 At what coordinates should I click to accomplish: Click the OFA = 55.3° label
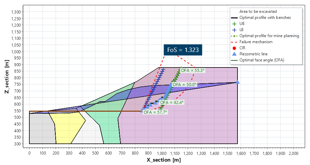coord(193,71)
